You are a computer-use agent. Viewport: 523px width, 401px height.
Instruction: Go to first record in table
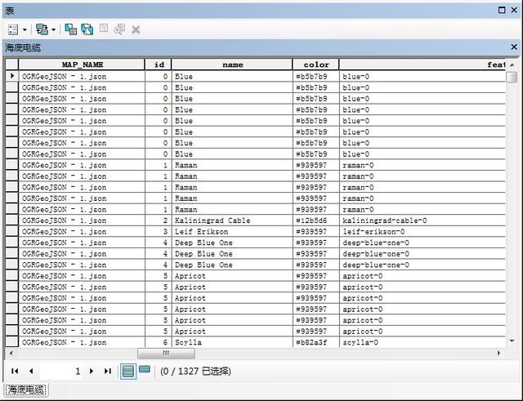tap(16, 371)
